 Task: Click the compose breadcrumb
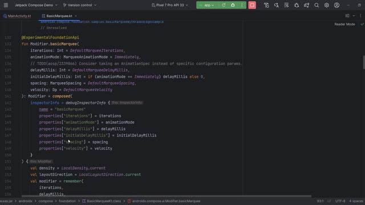pyautogui.click(x=46, y=201)
